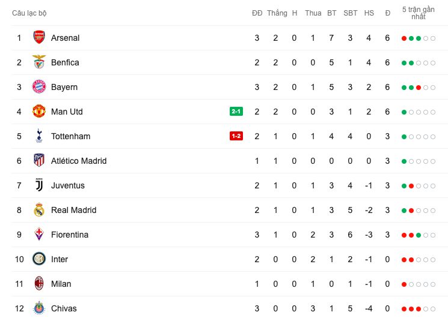Viewport: 448px width, 324px height.
Task: Click Arsenal's first red form dot
Action: point(404,38)
